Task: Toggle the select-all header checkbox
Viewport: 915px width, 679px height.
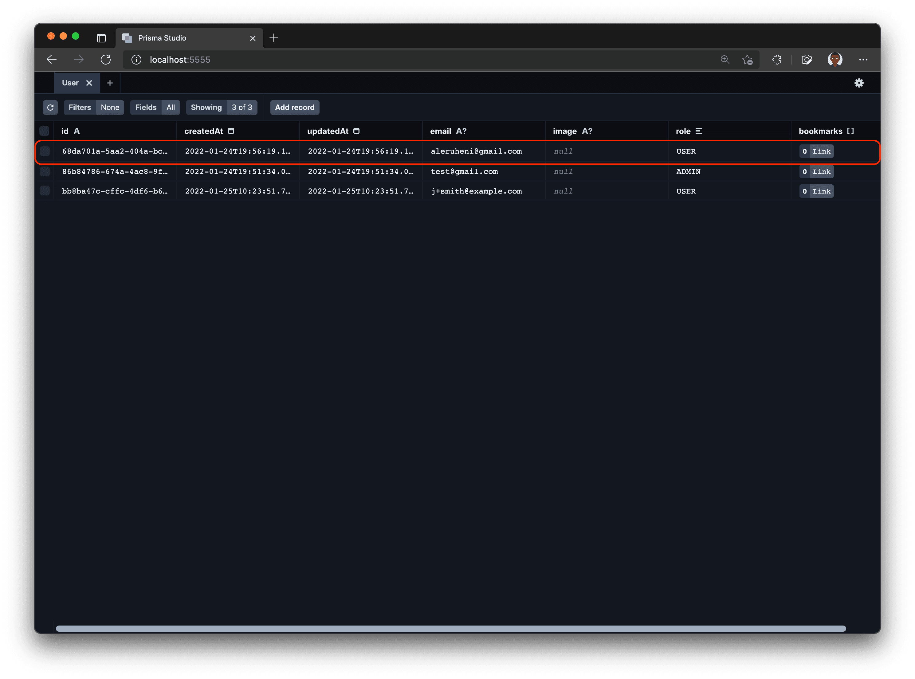Action: 44,131
